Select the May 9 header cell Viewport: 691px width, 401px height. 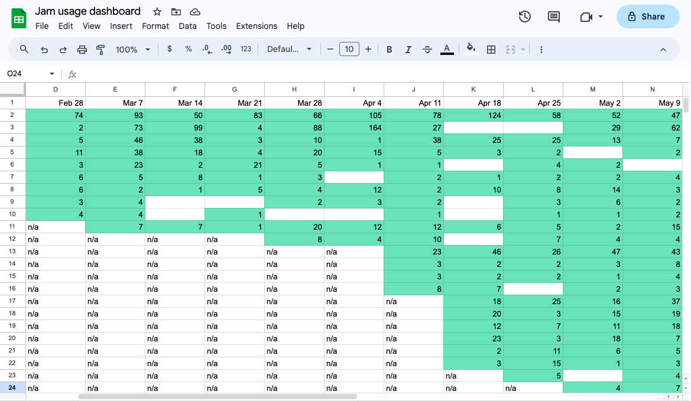(652, 103)
